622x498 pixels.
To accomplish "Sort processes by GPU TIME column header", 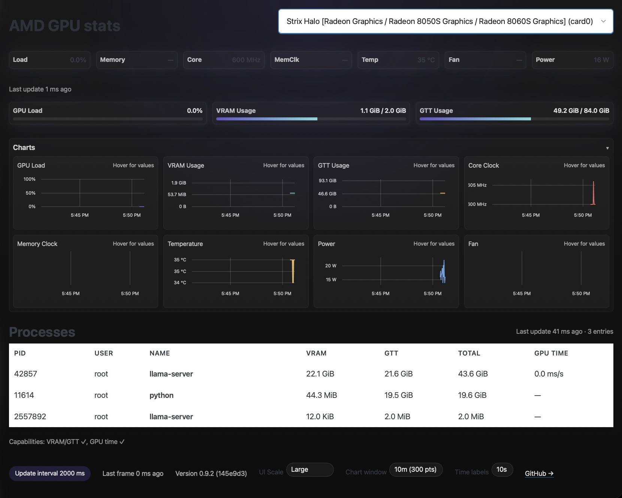I will 551,353.
